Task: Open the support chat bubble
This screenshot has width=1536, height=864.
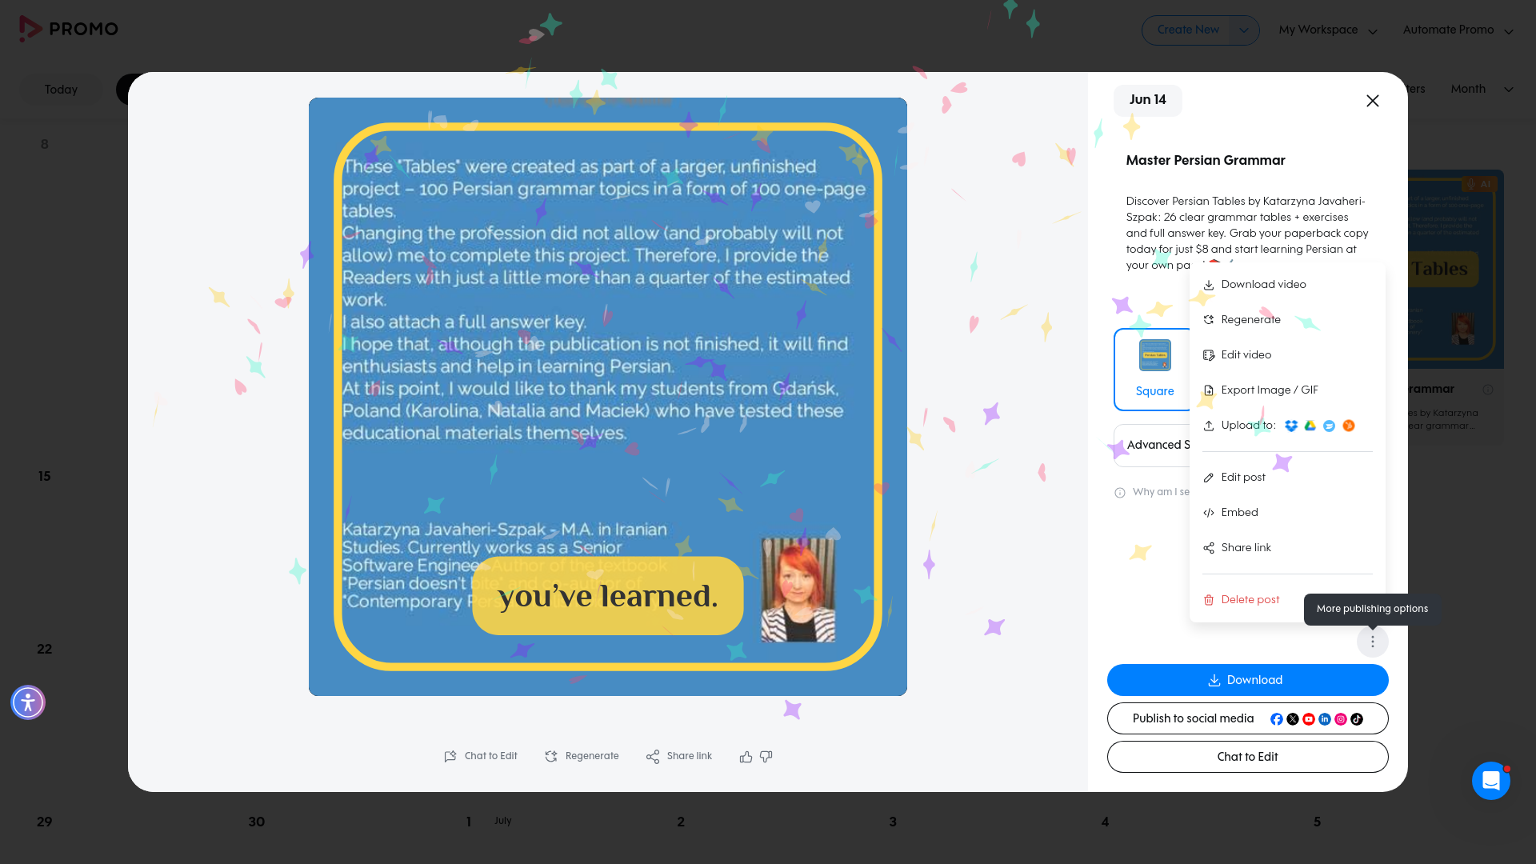Action: pos(1491,781)
